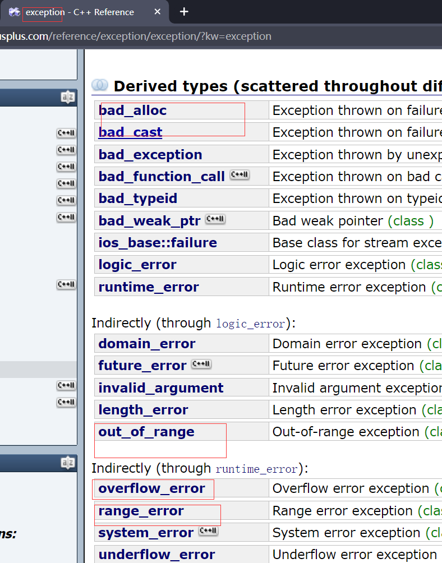Open the domain_error class link
Image resolution: width=442 pixels, height=563 pixels.
[147, 344]
